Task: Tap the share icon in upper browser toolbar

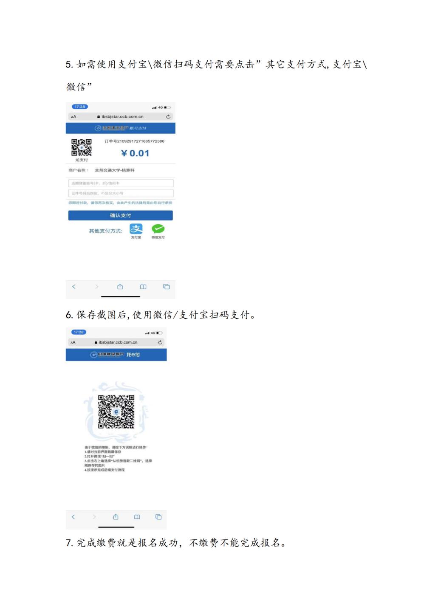Action: point(120,287)
